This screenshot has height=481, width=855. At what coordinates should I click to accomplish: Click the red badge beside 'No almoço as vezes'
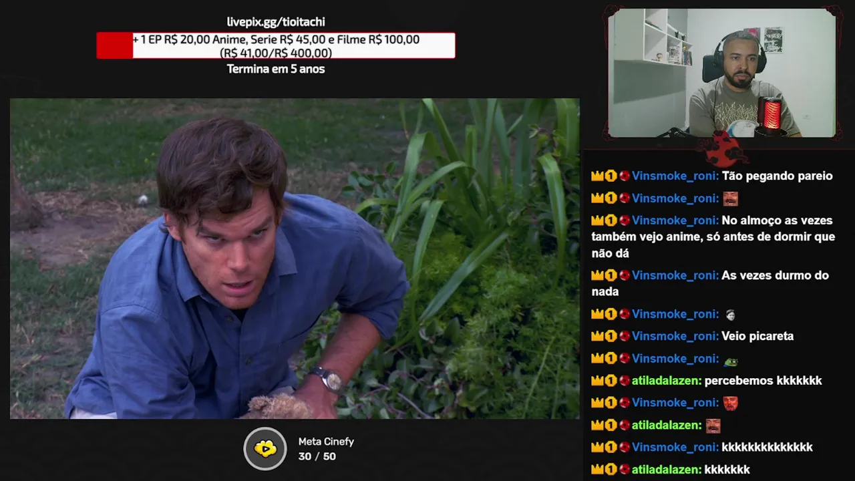click(x=624, y=220)
